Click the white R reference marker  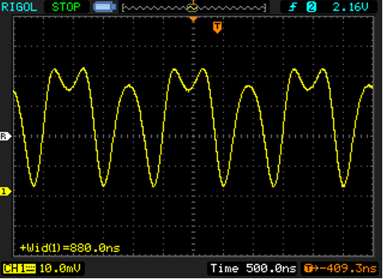point(5,136)
